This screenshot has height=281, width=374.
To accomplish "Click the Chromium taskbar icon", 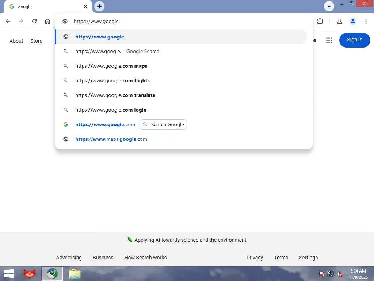I will click(52, 274).
